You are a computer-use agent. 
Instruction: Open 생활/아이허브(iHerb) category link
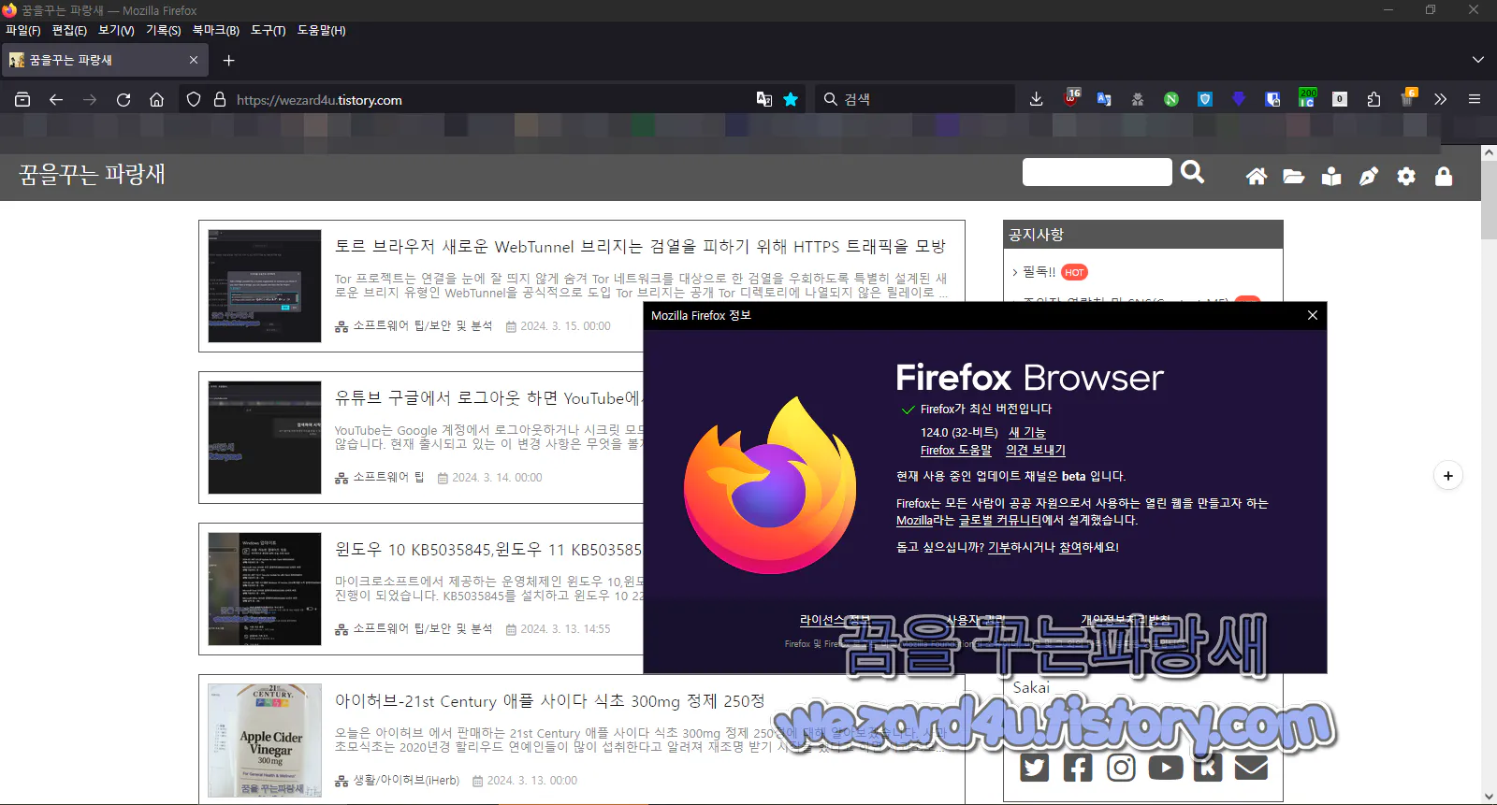tap(406, 780)
